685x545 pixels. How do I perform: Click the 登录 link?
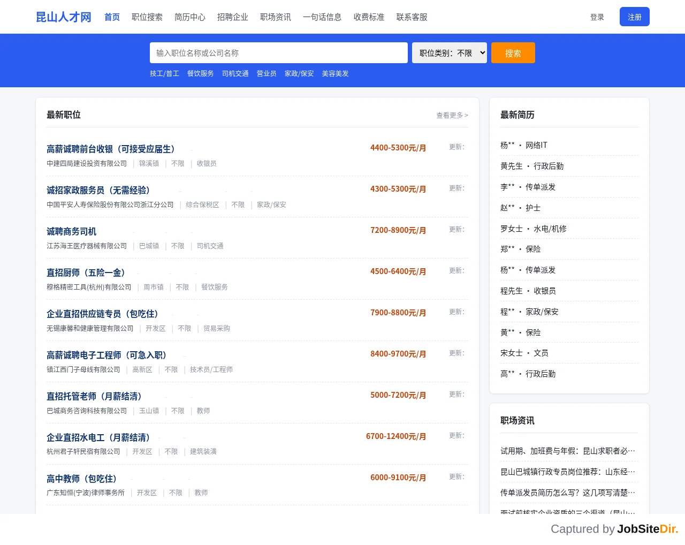(597, 17)
